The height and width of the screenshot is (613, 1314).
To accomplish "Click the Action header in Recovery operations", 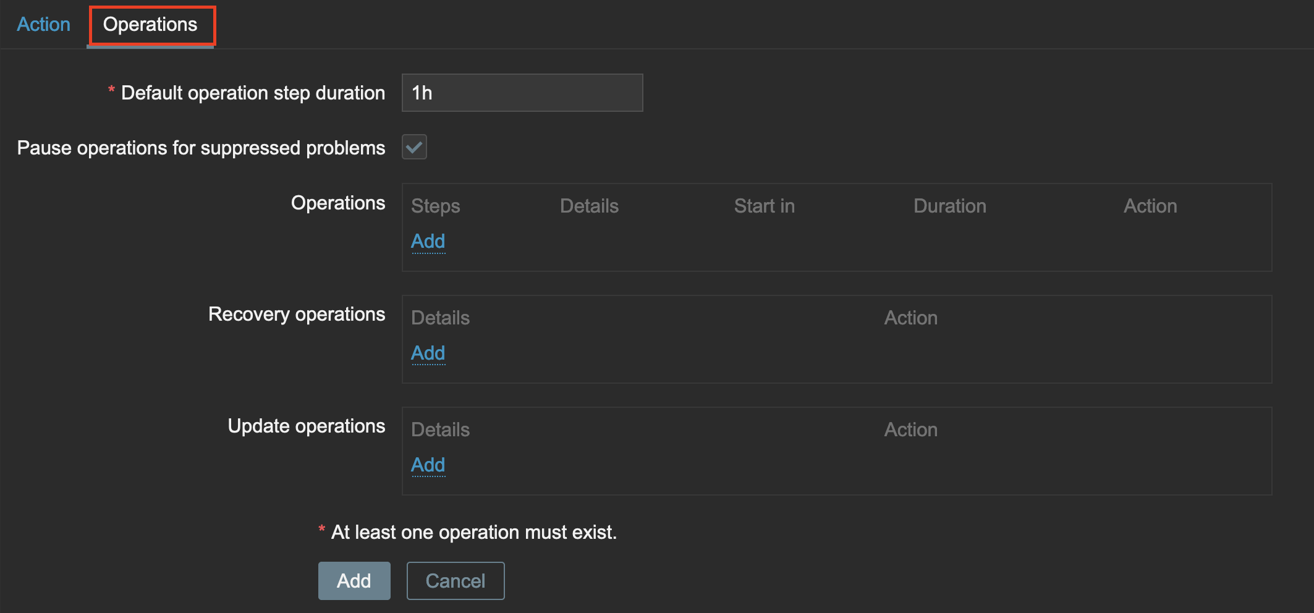I will [911, 318].
